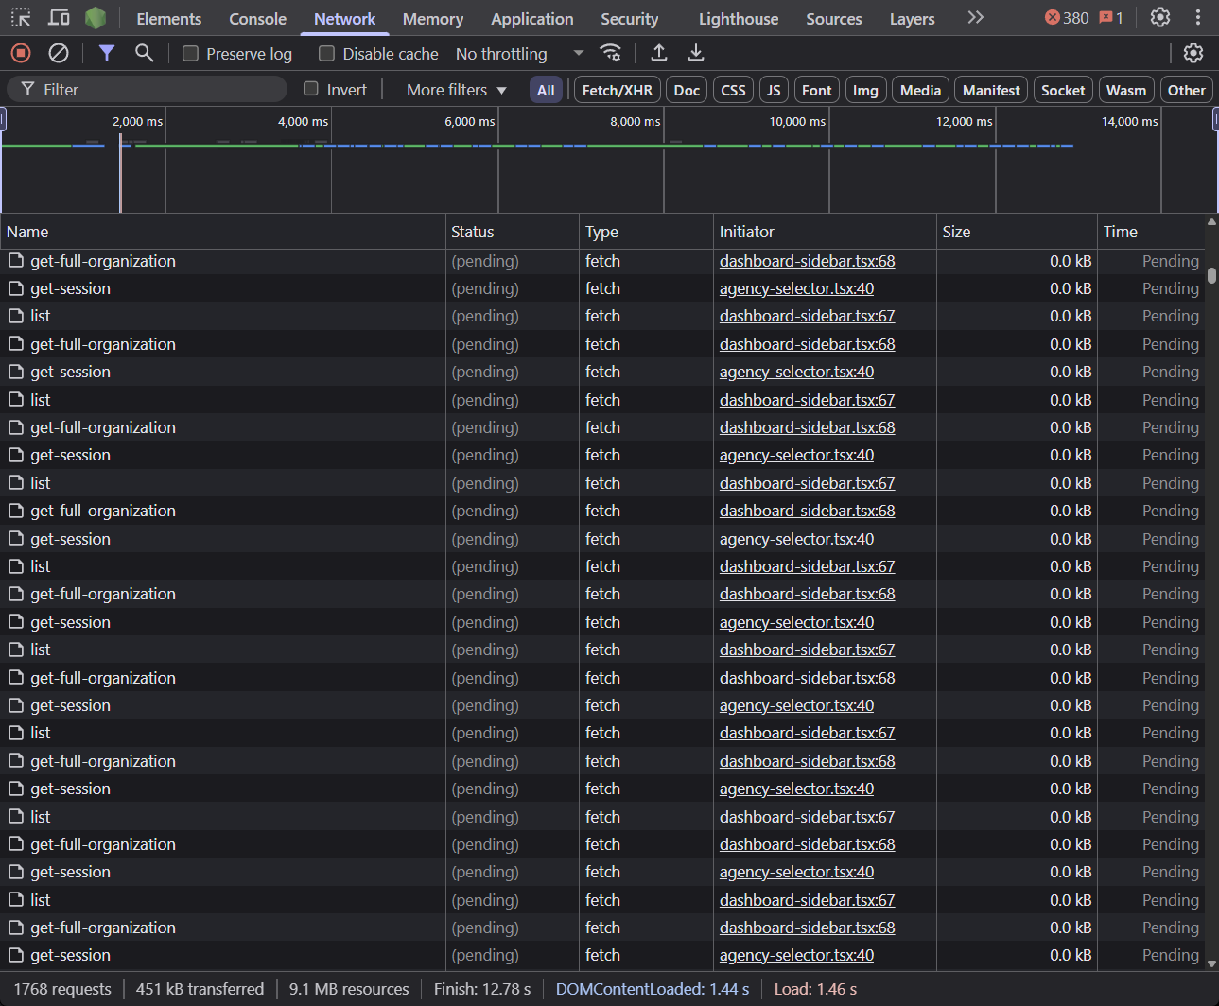Open first dashboard-sidebar.tsx:68 initiator link
The width and height of the screenshot is (1219, 1006).
pyautogui.click(x=807, y=261)
